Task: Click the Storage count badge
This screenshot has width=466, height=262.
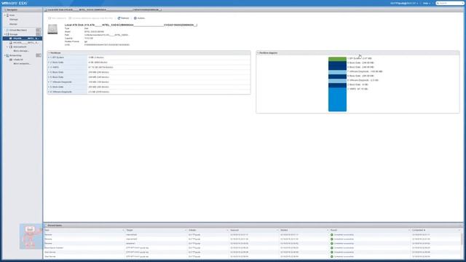Action: (x=39, y=34)
